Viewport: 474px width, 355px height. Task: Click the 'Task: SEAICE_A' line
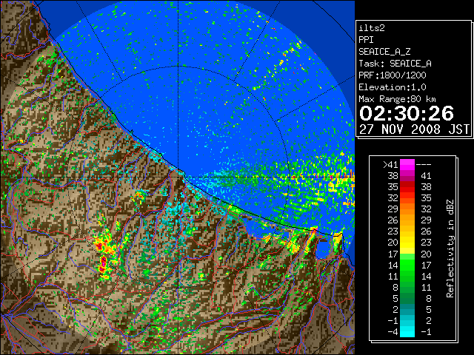point(395,64)
